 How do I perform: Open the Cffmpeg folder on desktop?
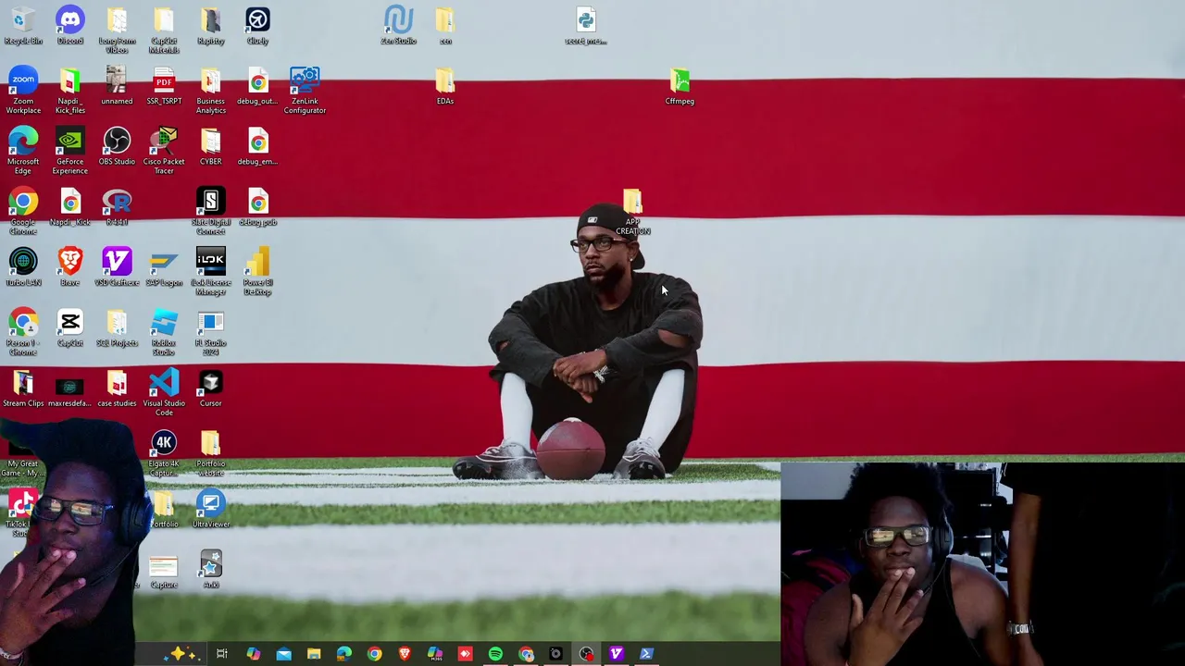coord(680,86)
